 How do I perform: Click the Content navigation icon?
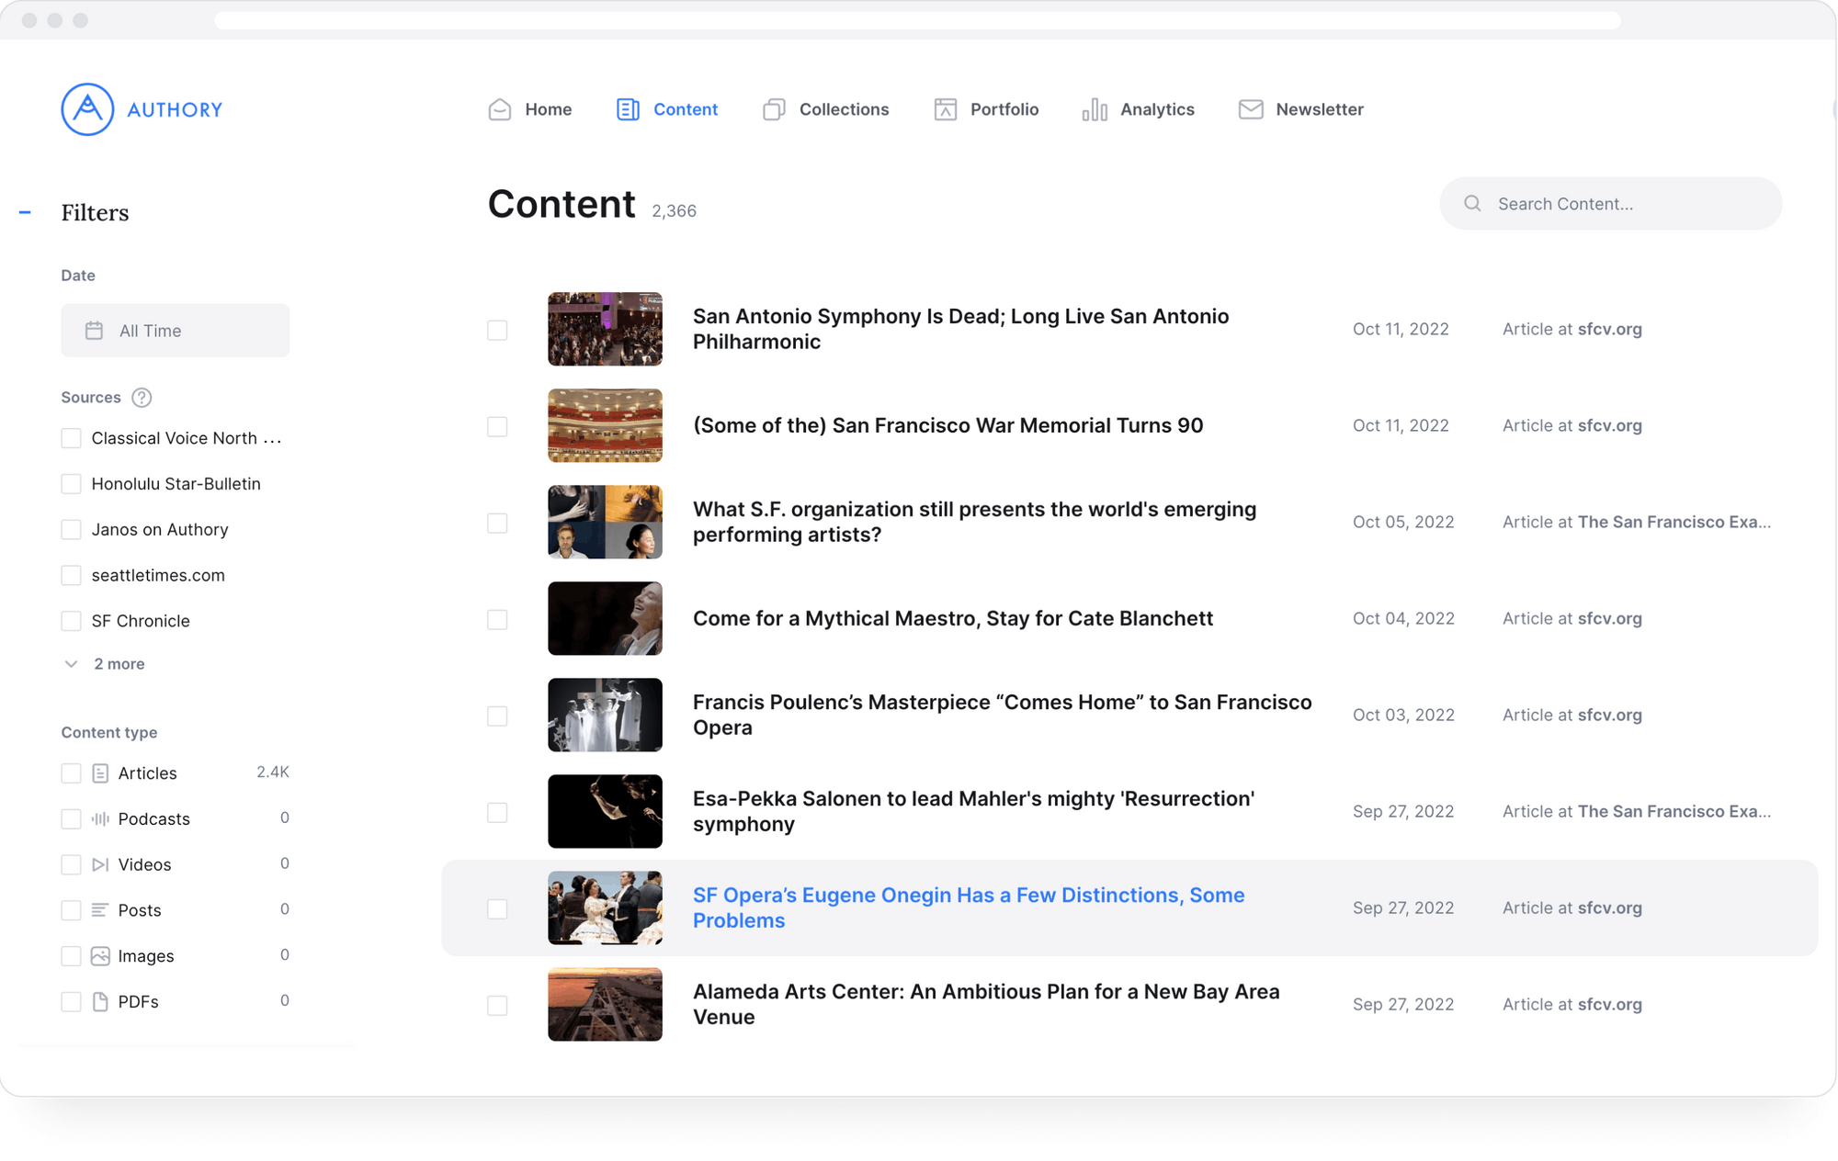click(x=628, y=108)
